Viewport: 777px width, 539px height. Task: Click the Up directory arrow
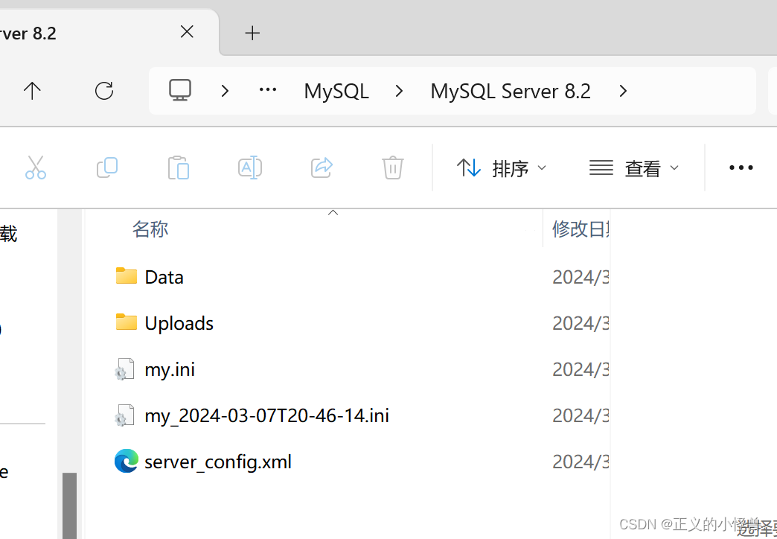pyautogui.click(x=32, y=91)
